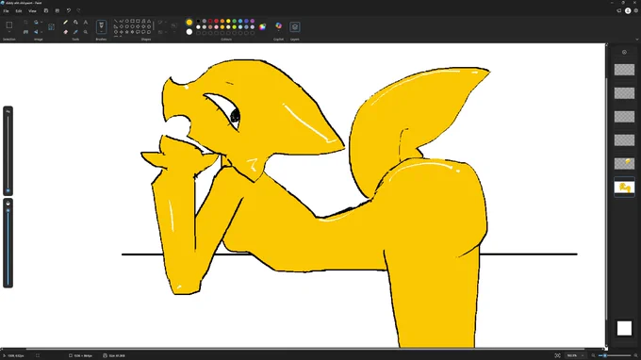Expand the Rotate dropdown arrow
The width and height of the screenshot is (641, 360).
(41, 22)
